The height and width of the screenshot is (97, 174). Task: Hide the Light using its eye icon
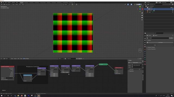[x=173, y=12]
